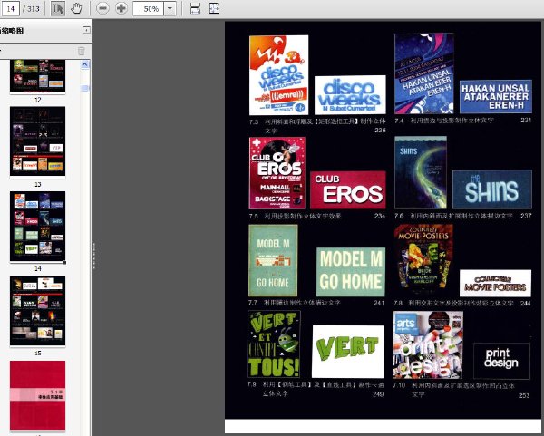Open the zoom level dropdown arrow
Screen dimensions: 544x436
coord(170,9)
